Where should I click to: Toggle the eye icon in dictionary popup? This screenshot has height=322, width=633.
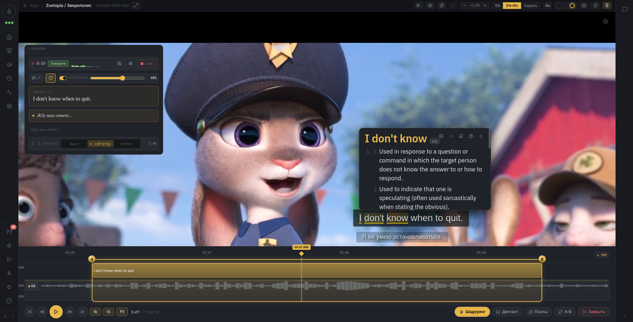click(451, 136)
